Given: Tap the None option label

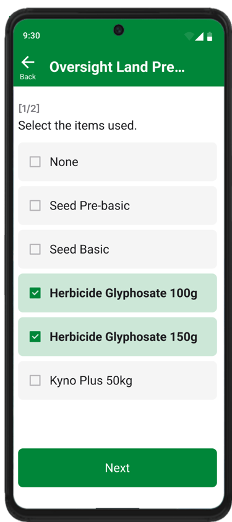Looking at the screenshot, I should pyautogui.click(x=64, y=162).
